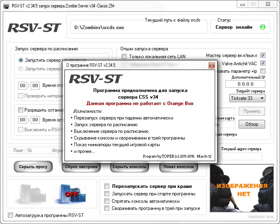Click the red 'Orange Box' warning text
The width and height of the screenshot is (280, 224).
(140, 103)
